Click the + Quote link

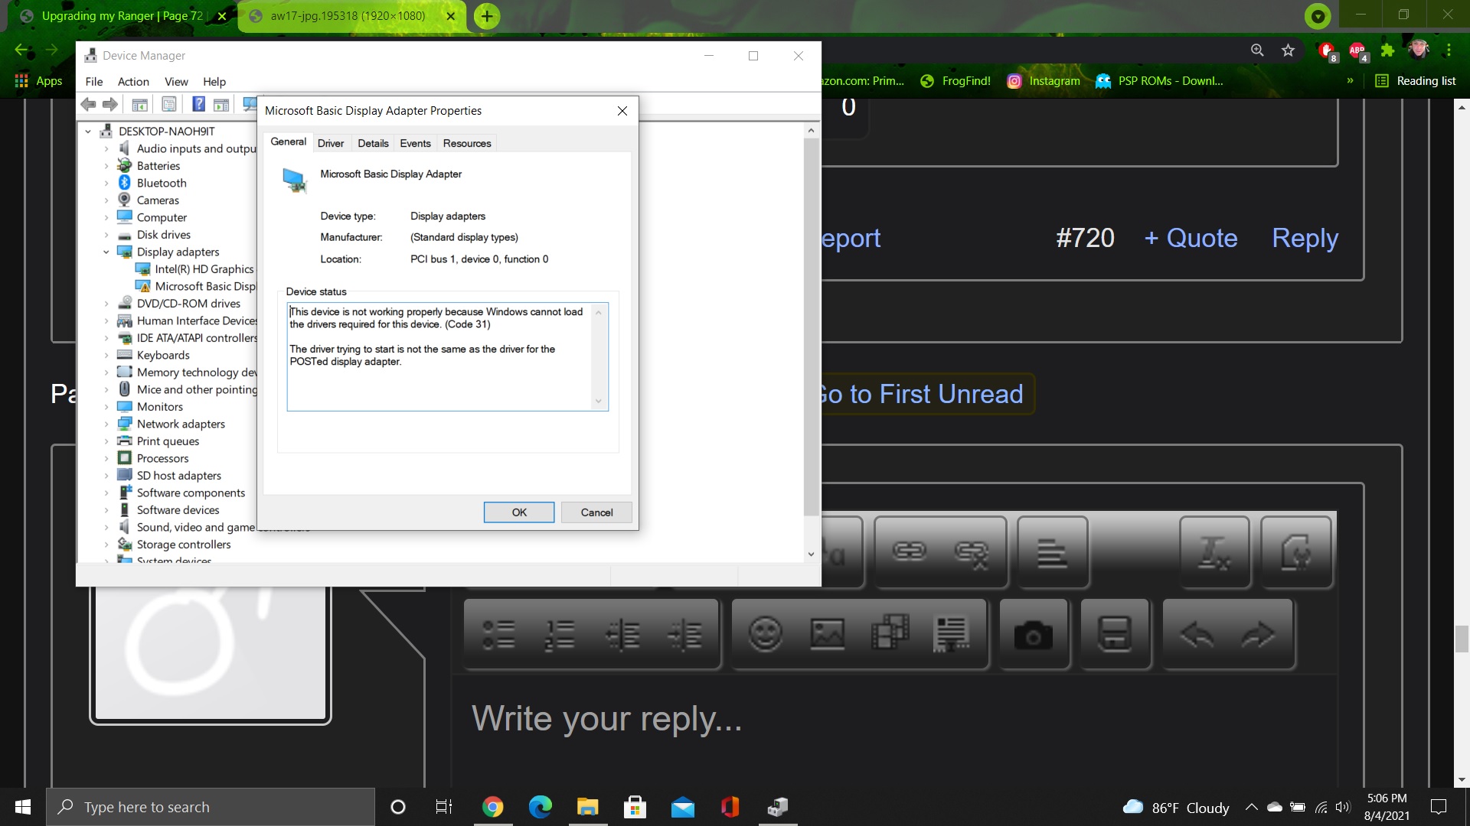pos(1191,238)
